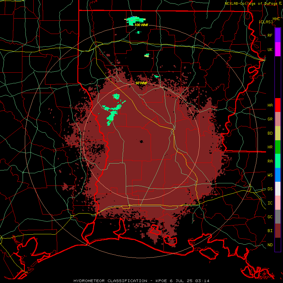Click the "BI" legend label

[270, 231]
